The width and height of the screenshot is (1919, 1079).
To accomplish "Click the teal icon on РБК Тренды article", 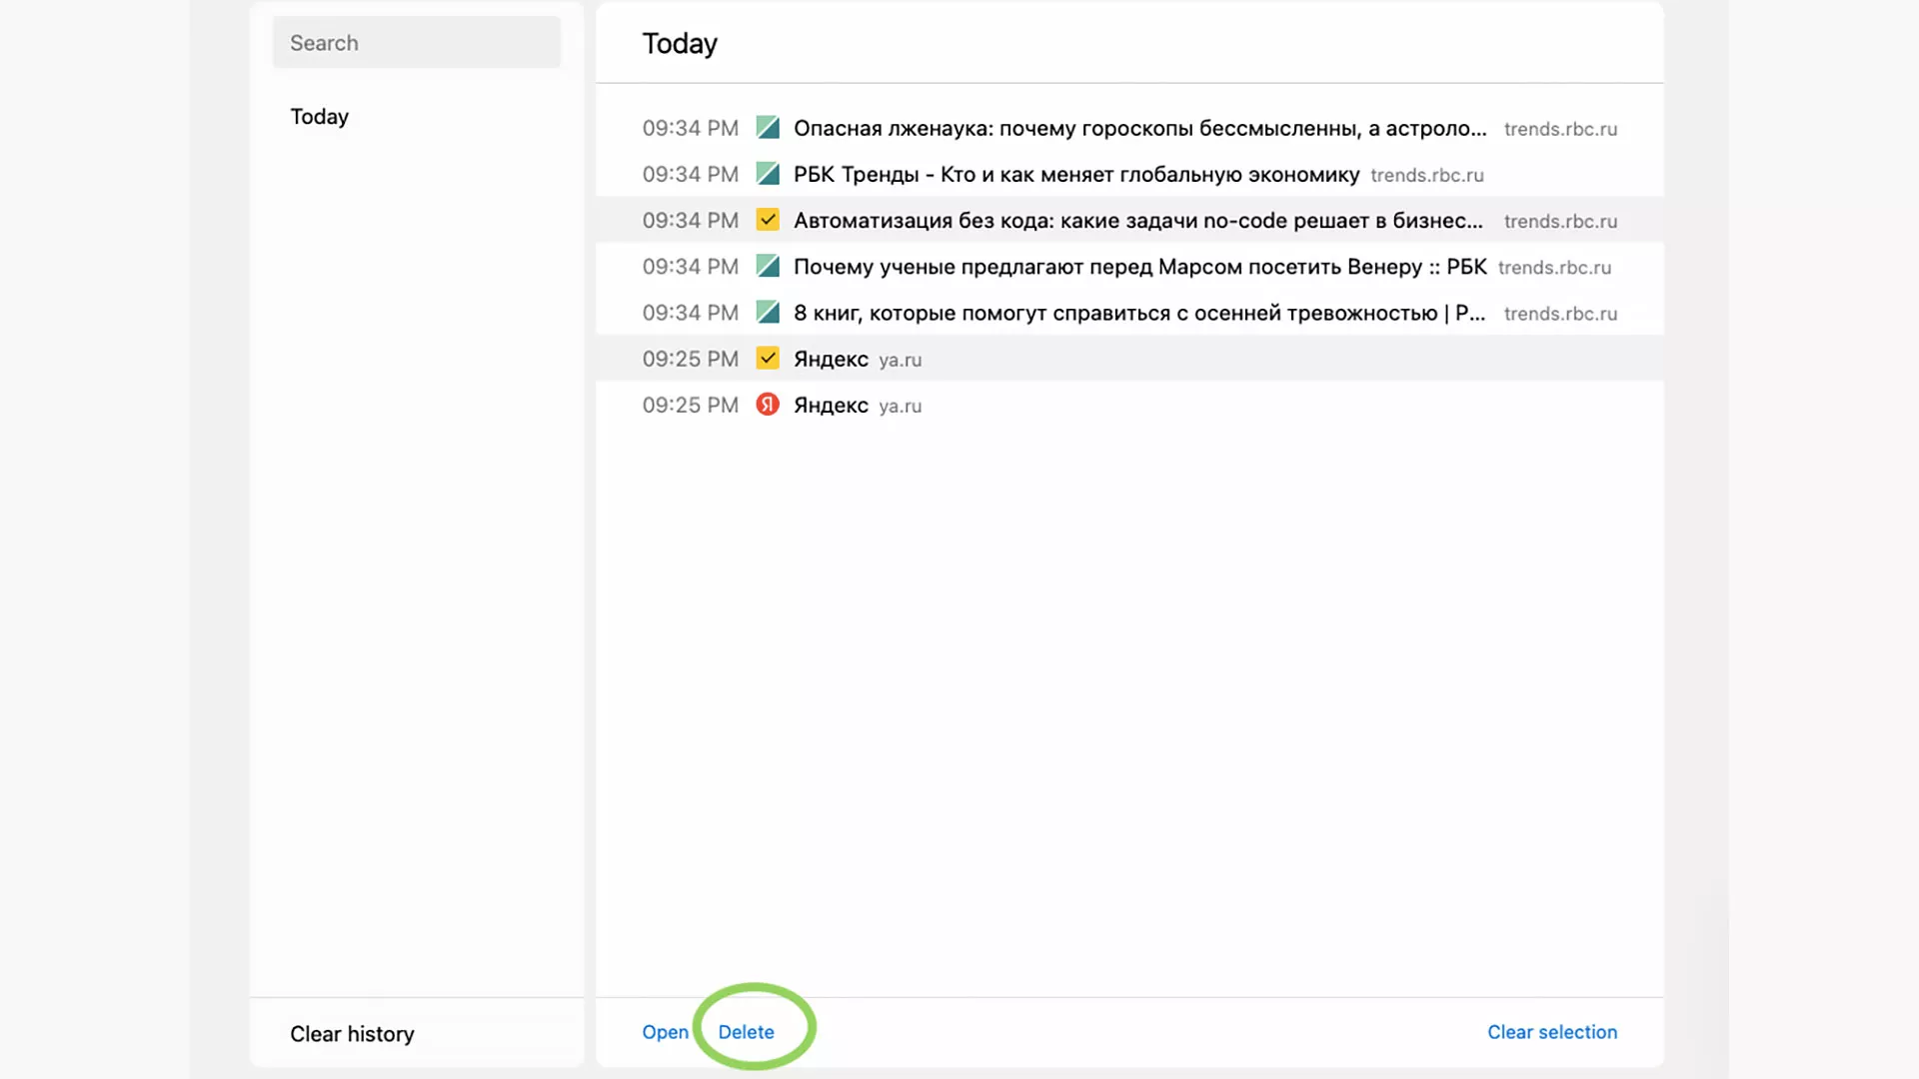I will click(x=767, y=174).
